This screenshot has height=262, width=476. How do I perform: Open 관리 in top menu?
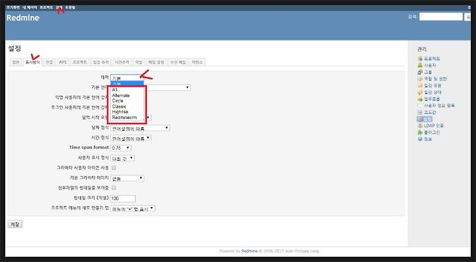59,7
